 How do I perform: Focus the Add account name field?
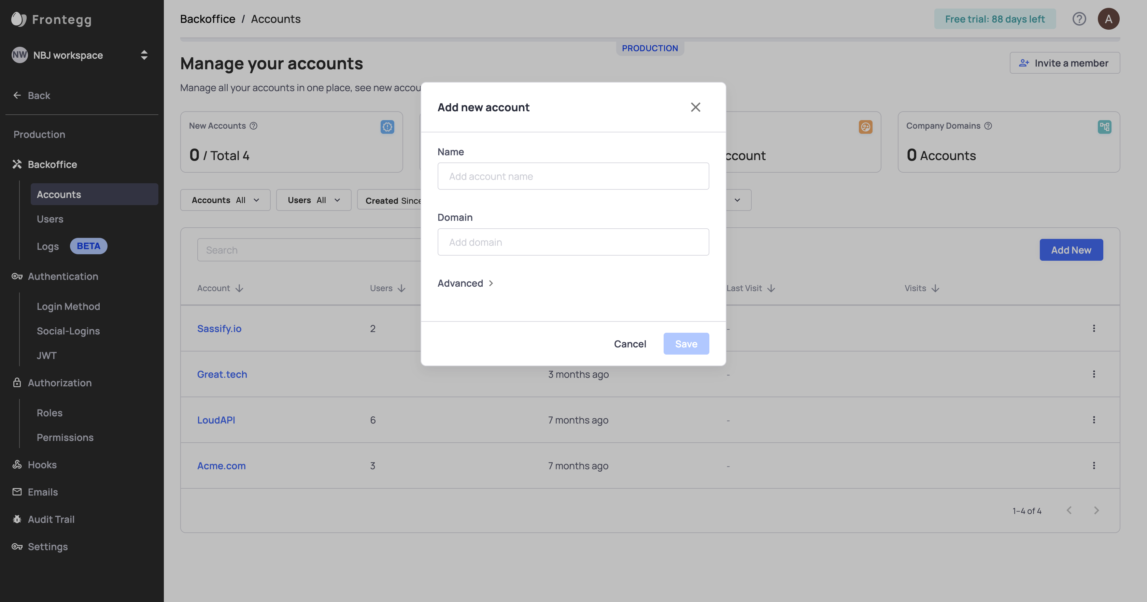pyautogui.click(x=573, y=176)
